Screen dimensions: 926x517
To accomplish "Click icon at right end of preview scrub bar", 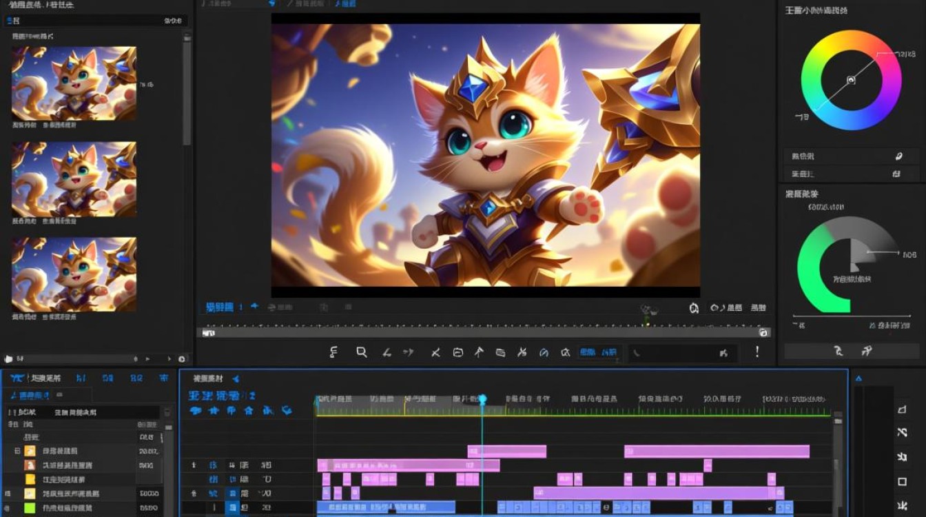I will [x=763, y=332].
